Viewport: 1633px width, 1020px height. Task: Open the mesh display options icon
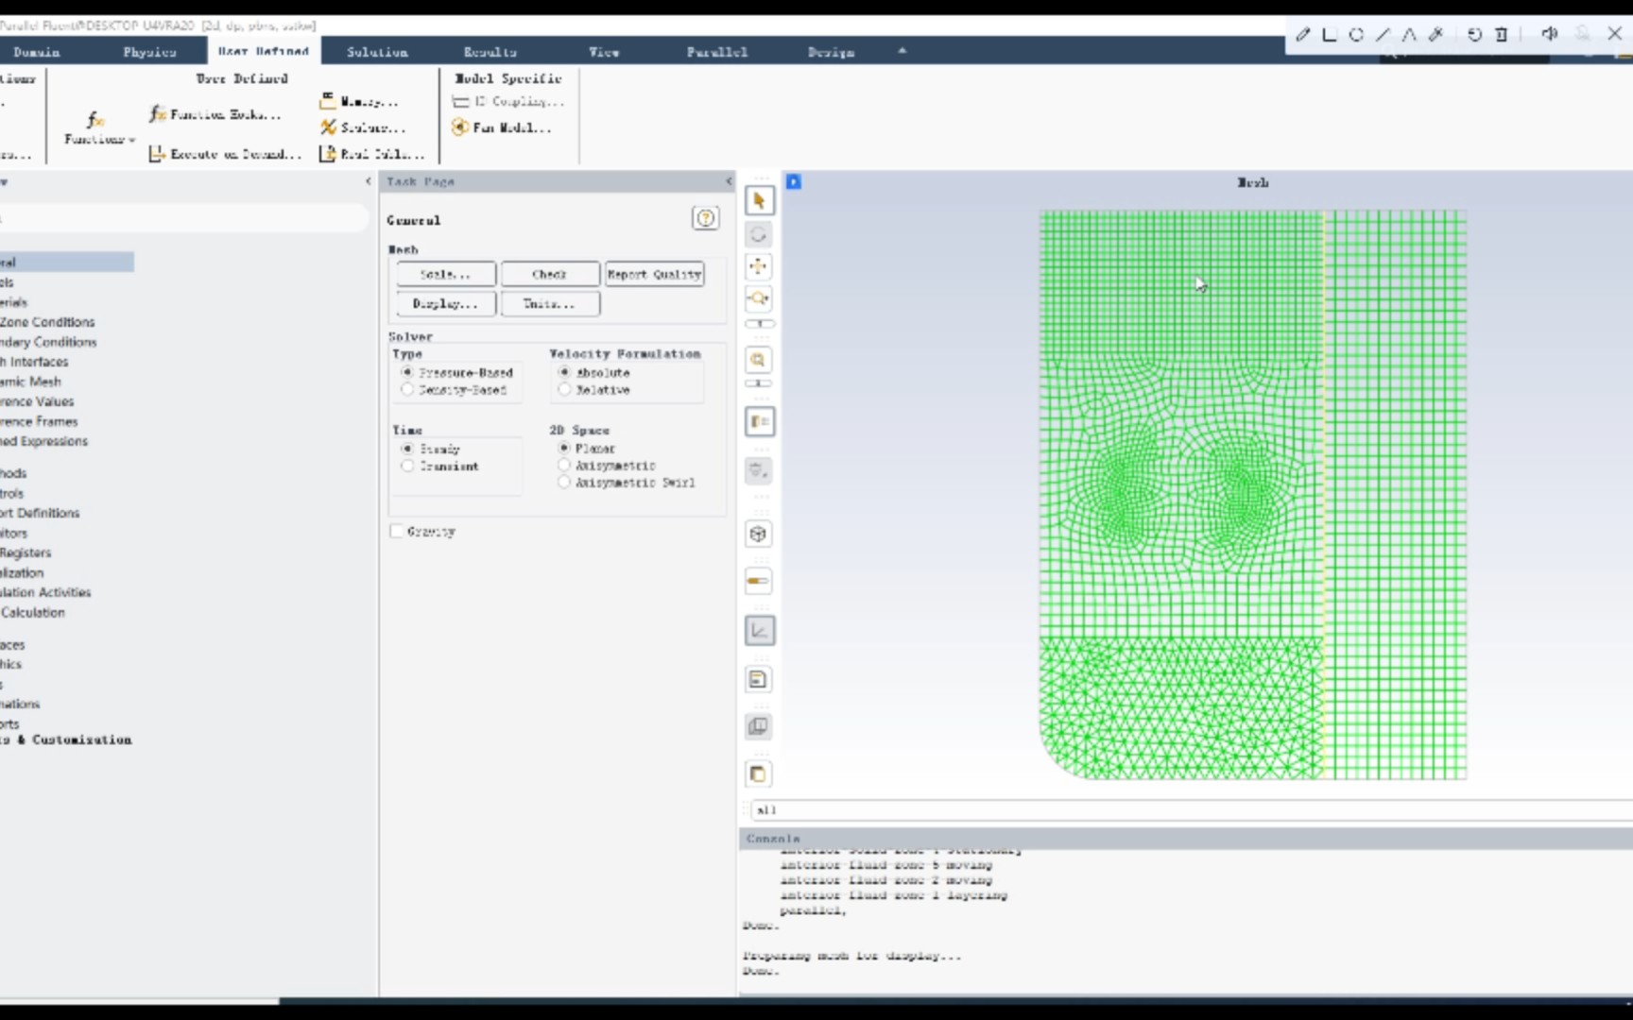coord(759,421)
